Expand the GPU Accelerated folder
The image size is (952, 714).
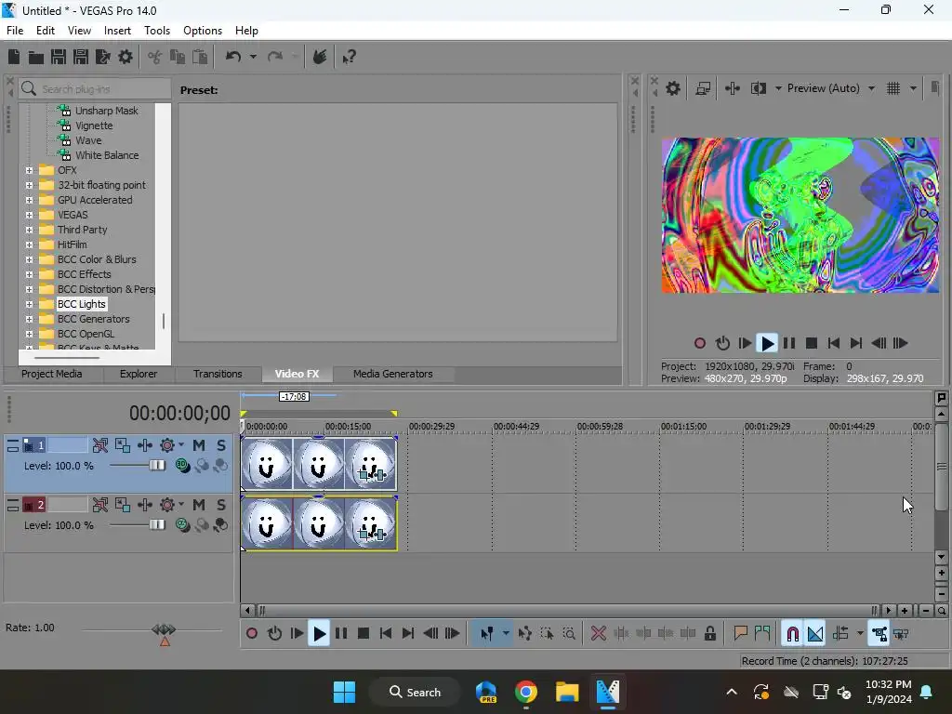pyautogui.click(x=29, y=201)
